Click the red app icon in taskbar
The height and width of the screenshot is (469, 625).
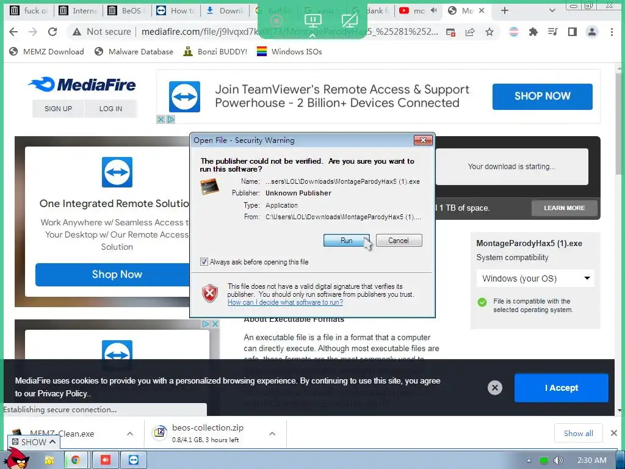(105, 460)
